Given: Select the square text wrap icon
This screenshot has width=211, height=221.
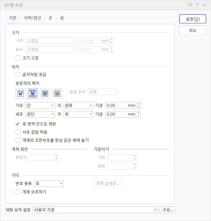Looking at the screenshot, I should pyautogui.click(x=20, y=94).
